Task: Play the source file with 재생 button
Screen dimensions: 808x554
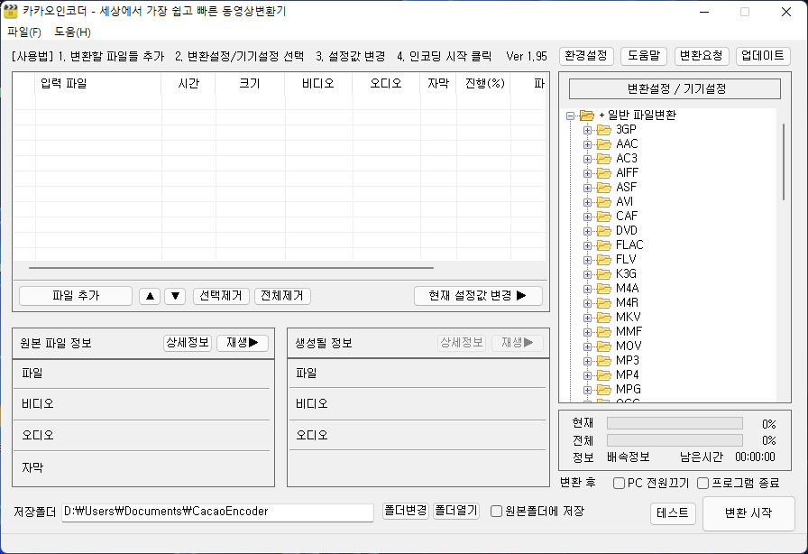Action: [x=243, y=343]
